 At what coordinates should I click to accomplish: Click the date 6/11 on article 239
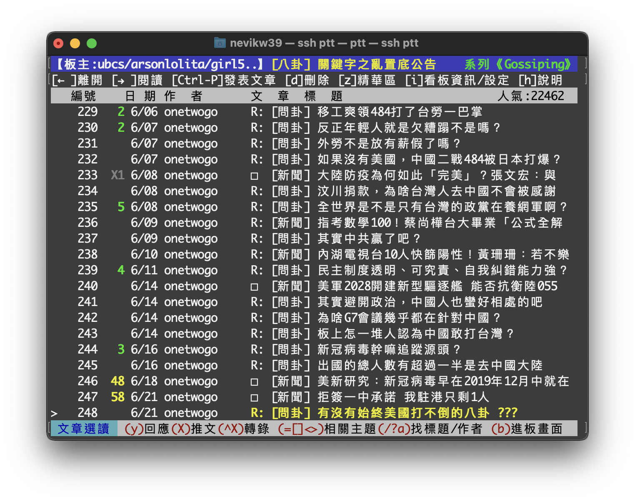144,270
